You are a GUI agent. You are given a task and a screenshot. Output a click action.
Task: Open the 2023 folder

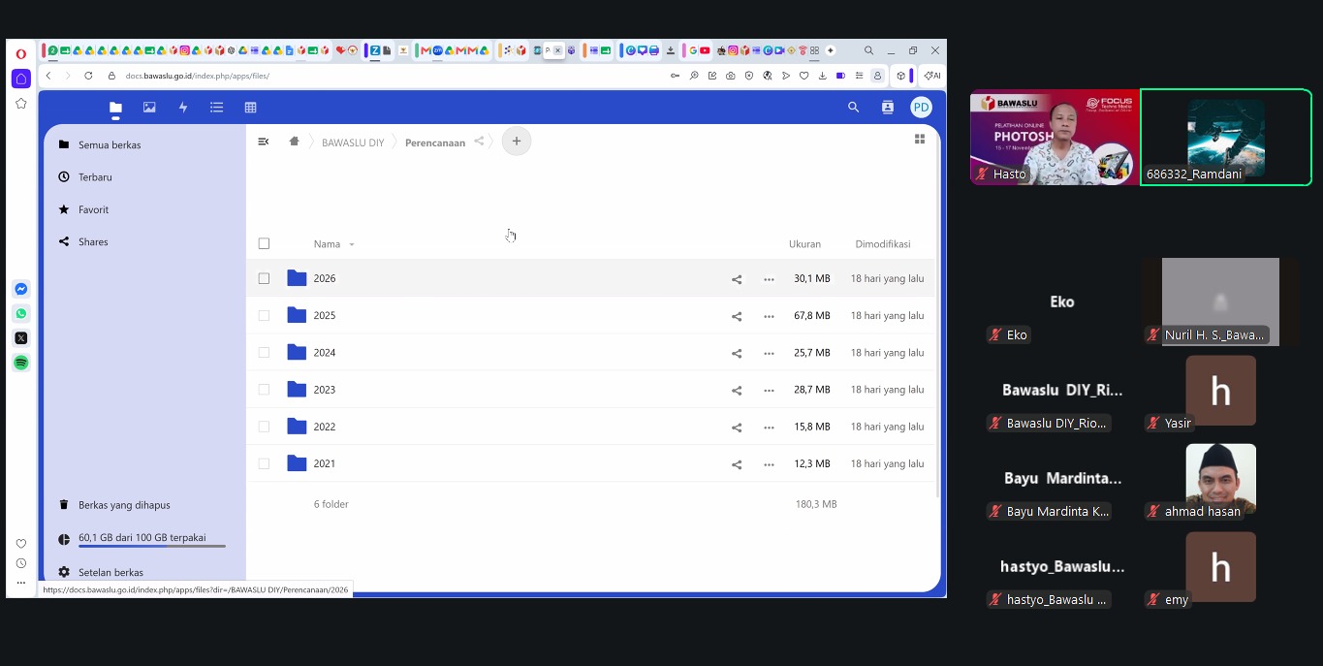pos(325,390)
